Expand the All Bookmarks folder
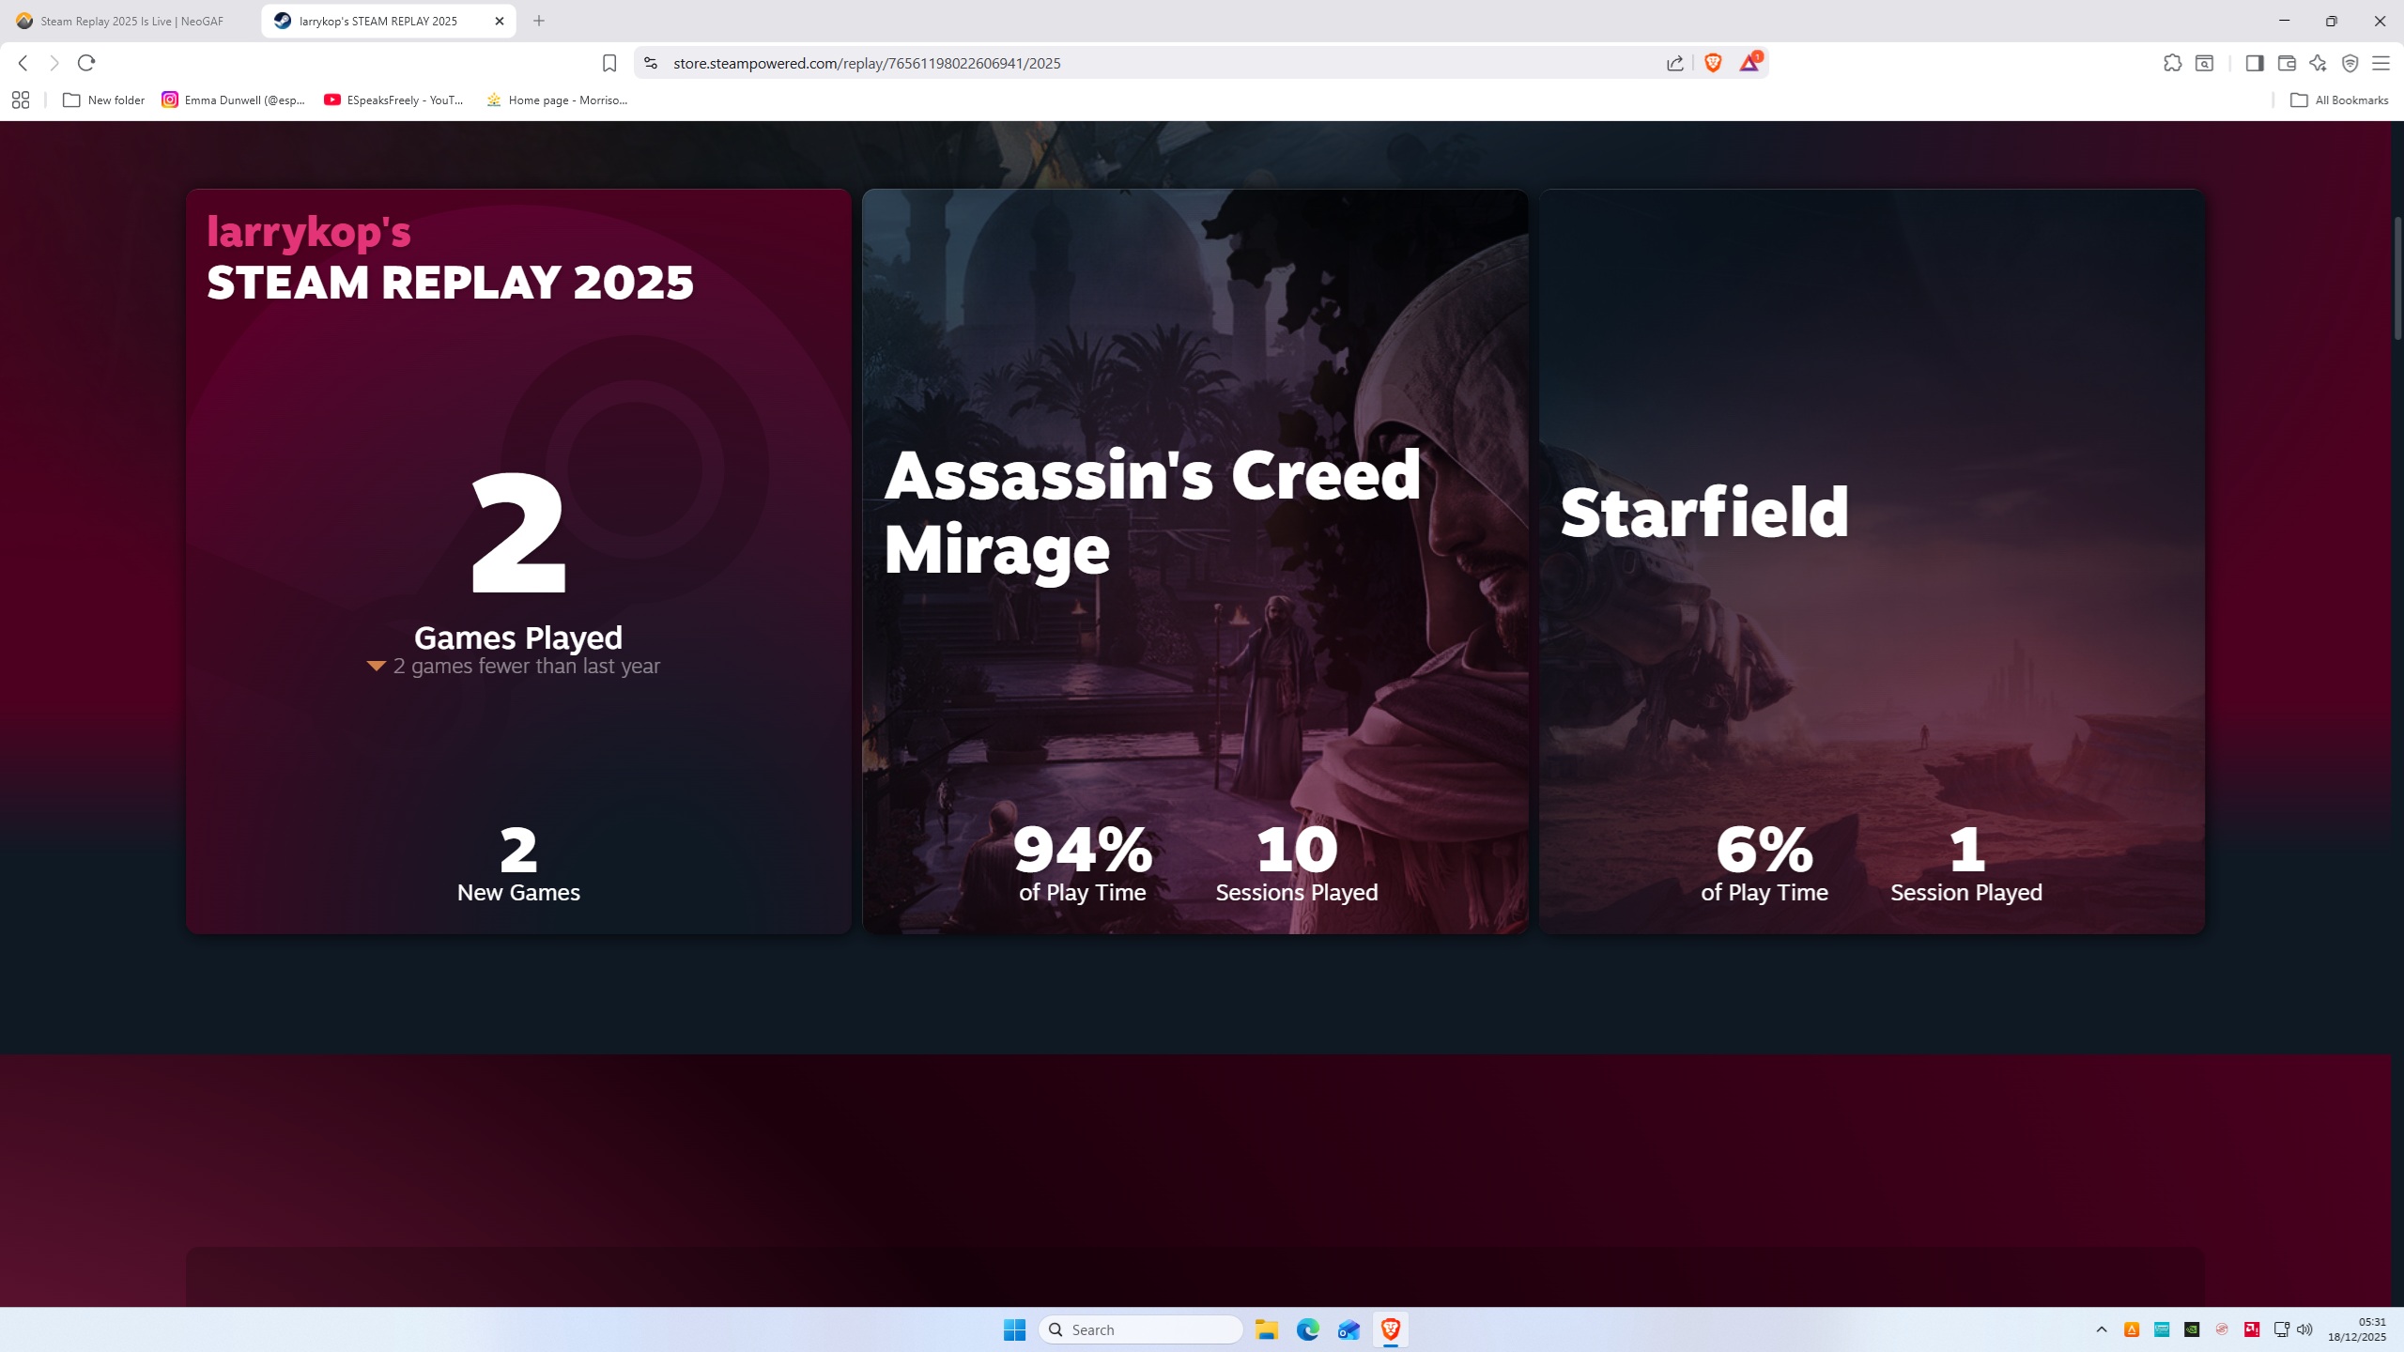This screenshot has width=2404, height=1352. coord(2339,100)
